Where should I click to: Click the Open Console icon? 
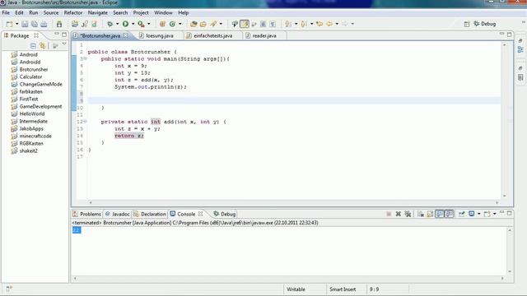point(487,214)
